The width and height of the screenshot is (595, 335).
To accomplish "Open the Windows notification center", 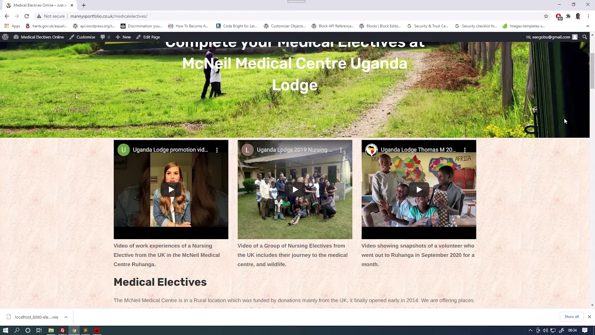I will click(585, 330).
